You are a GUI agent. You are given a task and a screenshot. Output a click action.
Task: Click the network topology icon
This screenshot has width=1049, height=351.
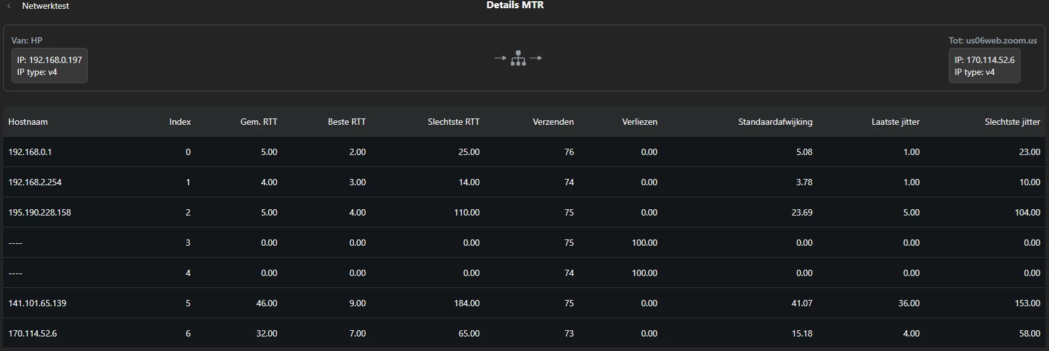point(518,58)
